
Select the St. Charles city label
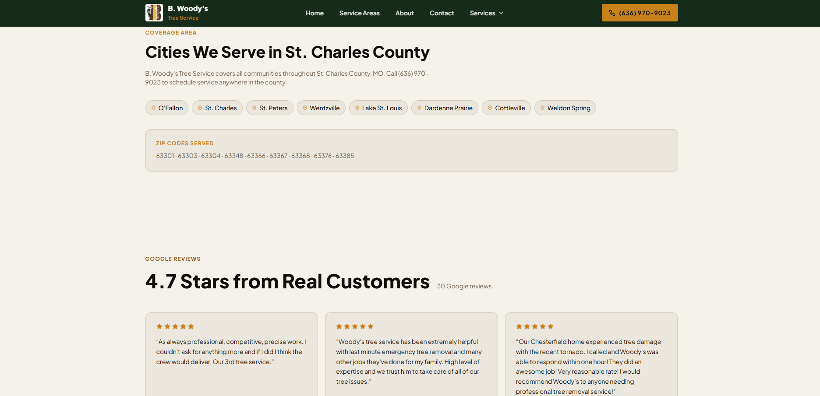point(221,108)
